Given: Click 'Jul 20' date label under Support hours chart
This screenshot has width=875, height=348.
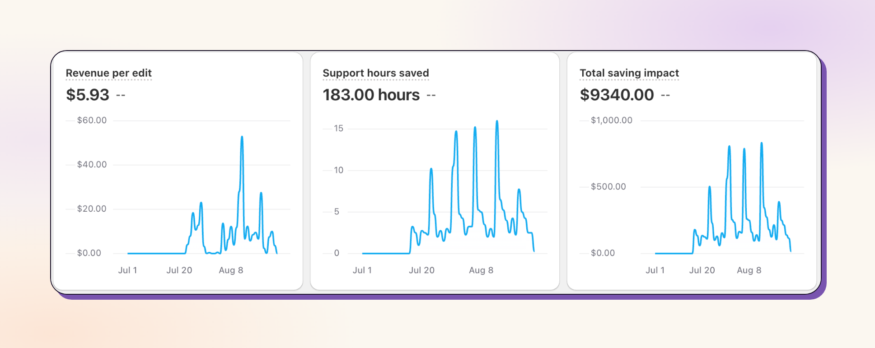Looking at the screenshot, I should tap(421, 270).
